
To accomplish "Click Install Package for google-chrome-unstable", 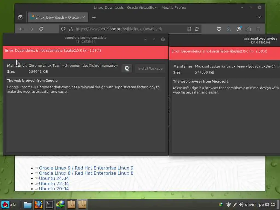I will tap(150, 68).
